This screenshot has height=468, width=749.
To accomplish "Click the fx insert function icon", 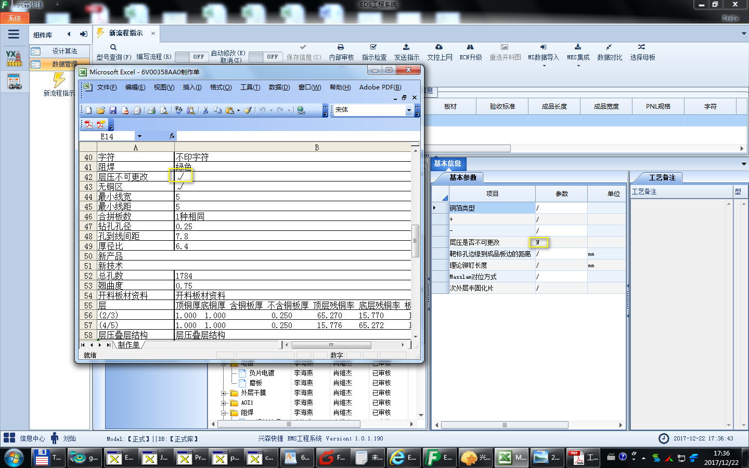I will point(172,136).
